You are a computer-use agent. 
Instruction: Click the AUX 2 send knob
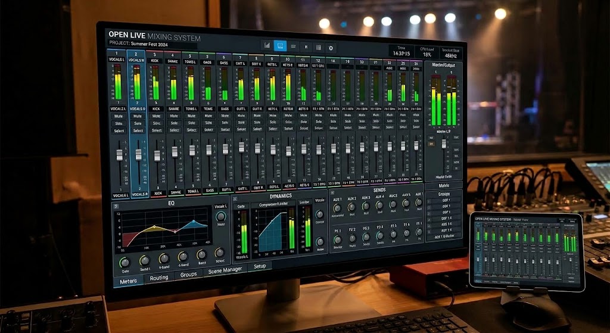(x=351, y=207)
